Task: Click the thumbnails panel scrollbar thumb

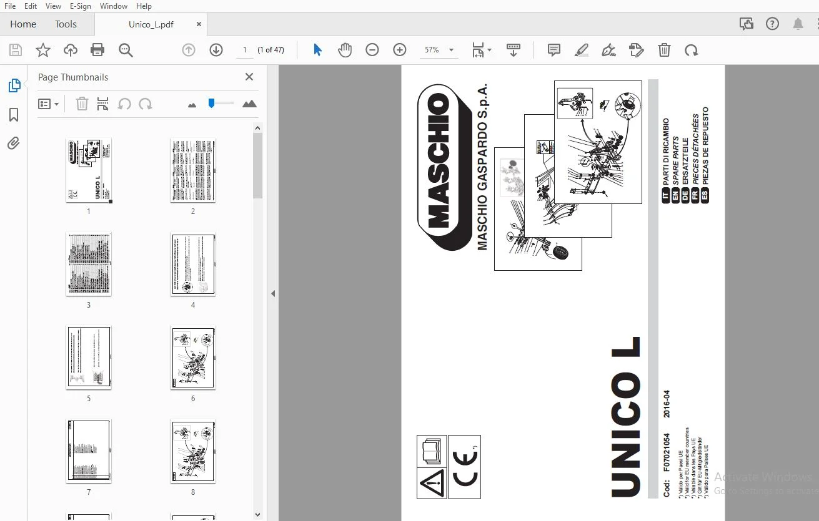Action: tap(257, 166)
